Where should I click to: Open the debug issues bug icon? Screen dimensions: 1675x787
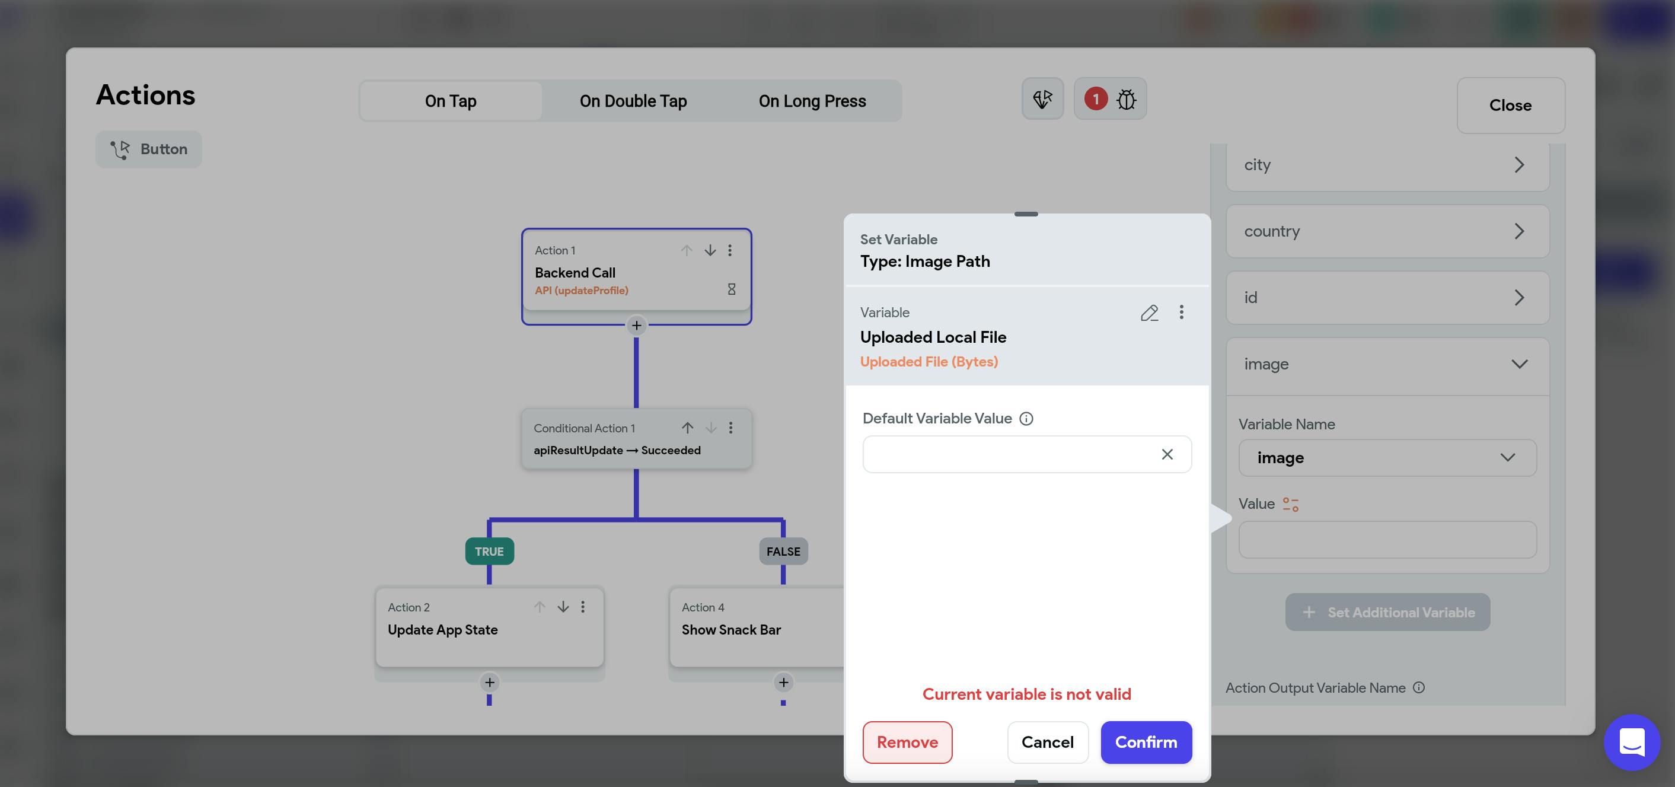pyautogui.click(x=1126, y=99)
